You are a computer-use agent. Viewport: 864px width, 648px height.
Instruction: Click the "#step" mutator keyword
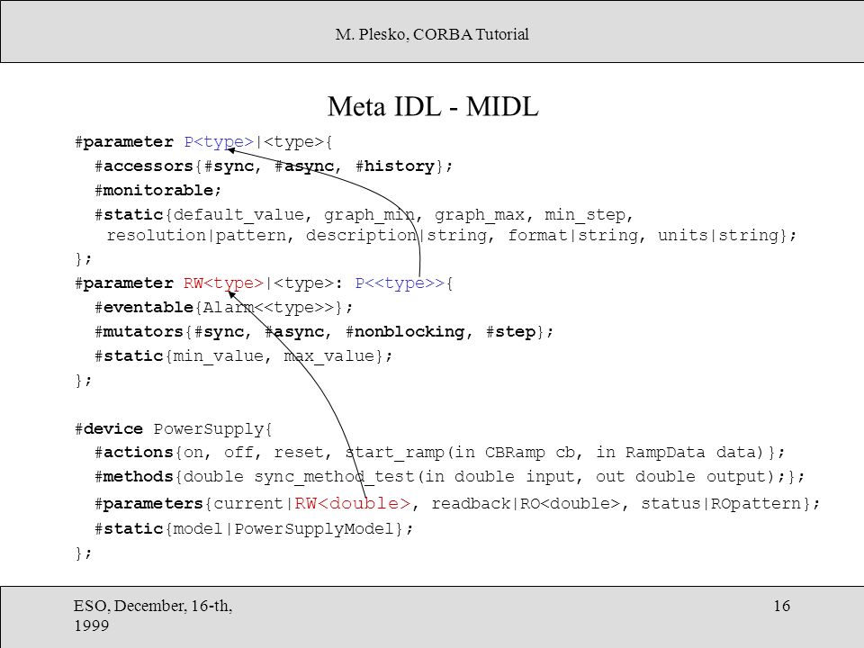[511, 332]
